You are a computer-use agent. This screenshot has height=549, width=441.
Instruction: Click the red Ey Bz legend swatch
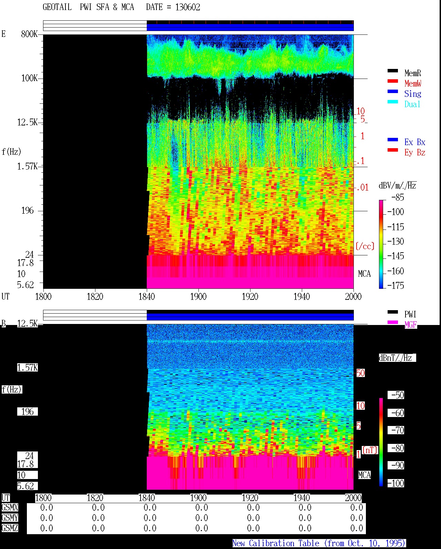click(393, 150)
